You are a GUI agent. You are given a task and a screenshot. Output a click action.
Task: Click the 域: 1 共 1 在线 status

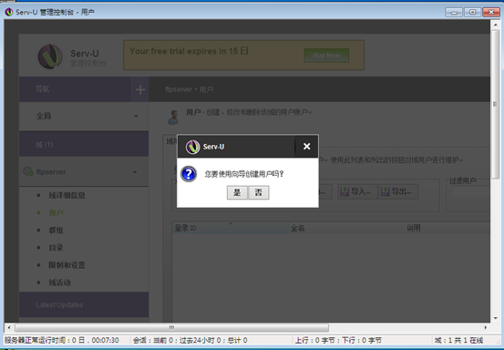(x=458, y=340)
